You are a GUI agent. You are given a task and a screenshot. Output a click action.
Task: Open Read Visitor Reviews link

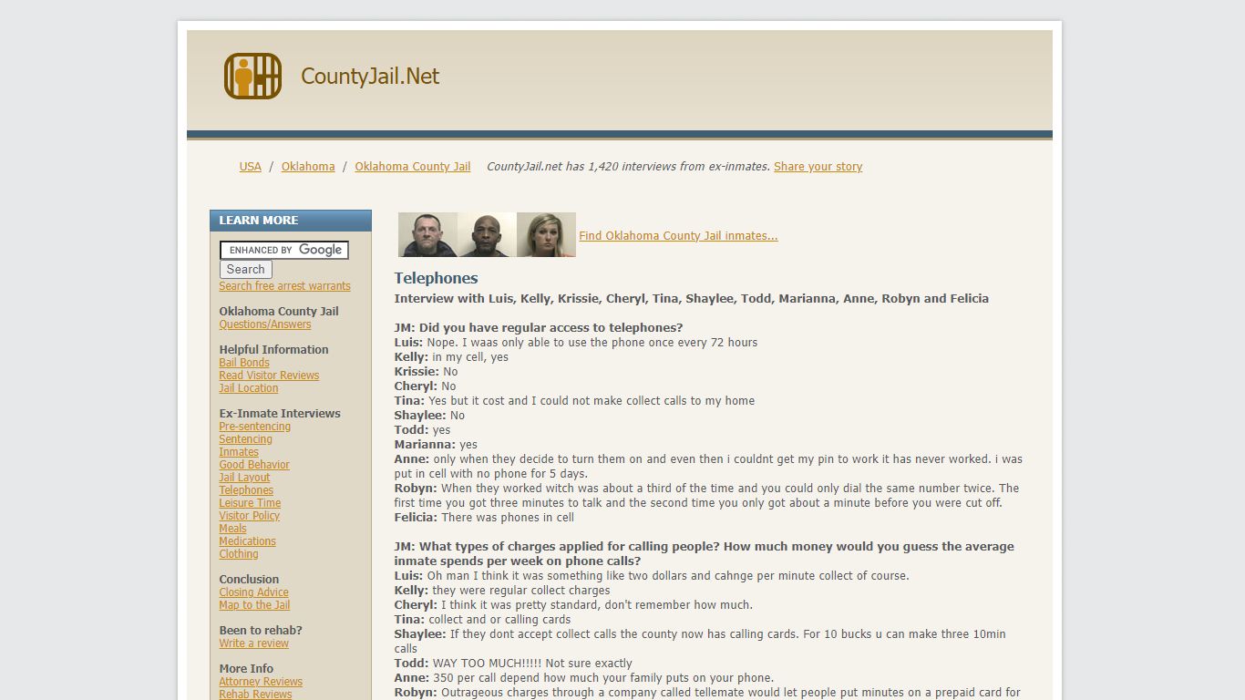pos(269,376)
